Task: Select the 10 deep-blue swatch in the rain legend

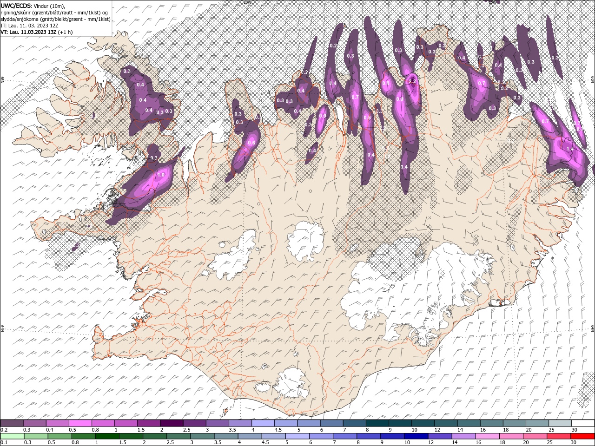Action: [416, 436]
